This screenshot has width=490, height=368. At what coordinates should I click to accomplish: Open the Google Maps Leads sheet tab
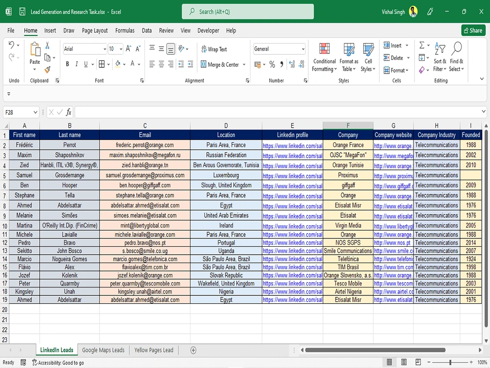[x=103, y=350]
